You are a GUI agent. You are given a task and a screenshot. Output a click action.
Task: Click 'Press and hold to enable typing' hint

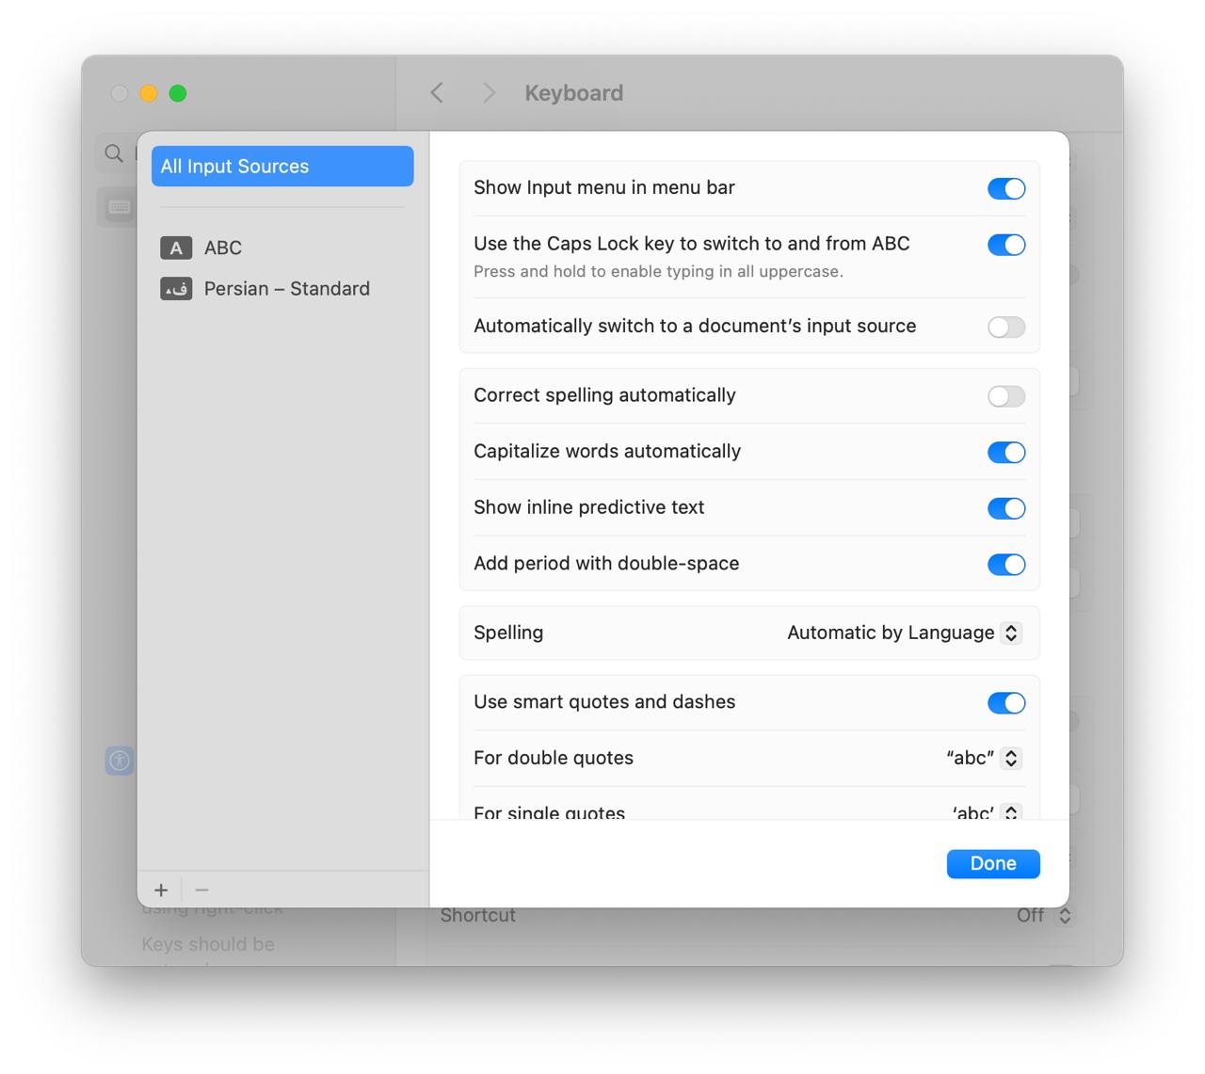pyautogui.click(x=659, y=272)
